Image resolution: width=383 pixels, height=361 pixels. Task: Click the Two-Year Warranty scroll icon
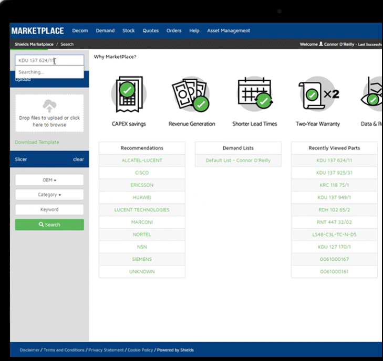[317, 94]
